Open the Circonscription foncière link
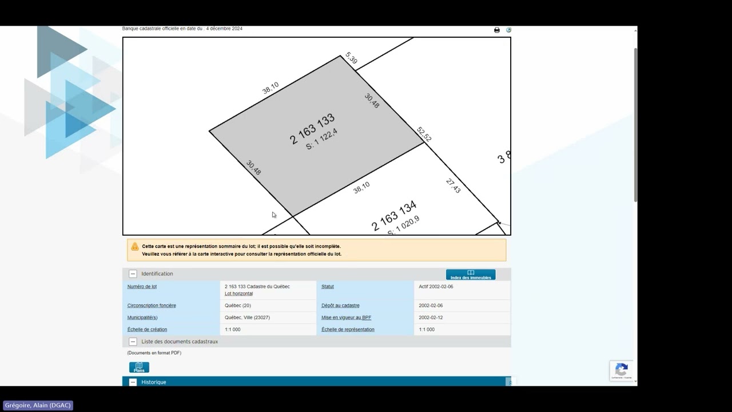The image size is (732, 412). click(x=152, y=306)
